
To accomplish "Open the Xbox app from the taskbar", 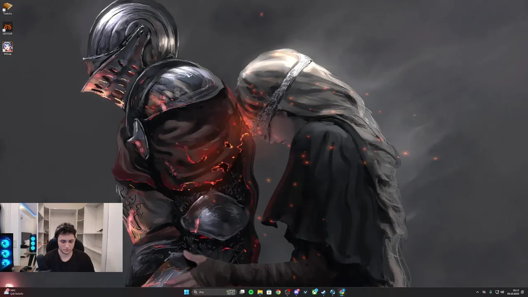I will click(315, 292).
